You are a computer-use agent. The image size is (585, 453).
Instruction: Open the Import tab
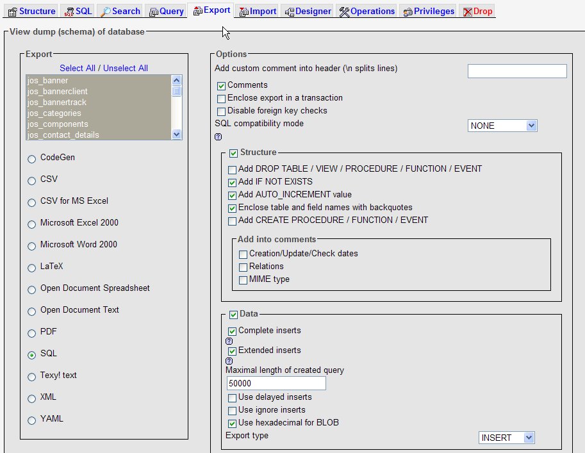[x=258, y=11]
